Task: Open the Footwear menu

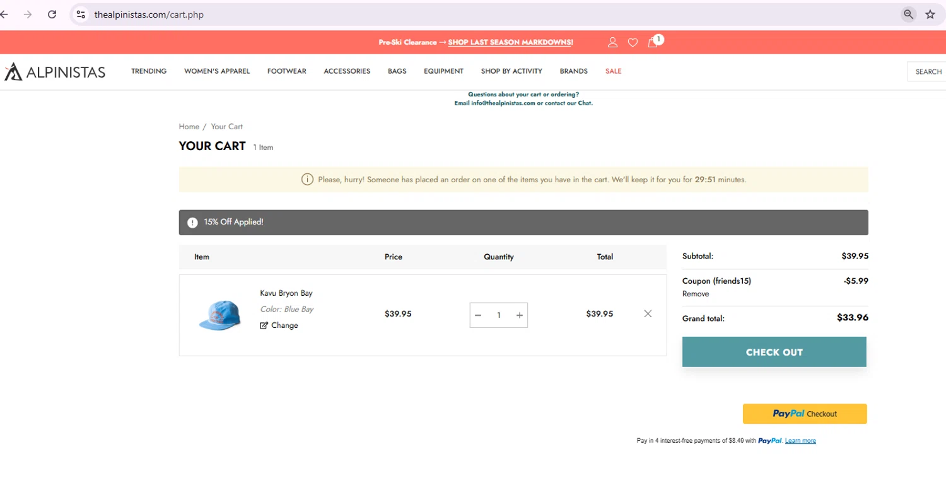Action: [287, 71]
